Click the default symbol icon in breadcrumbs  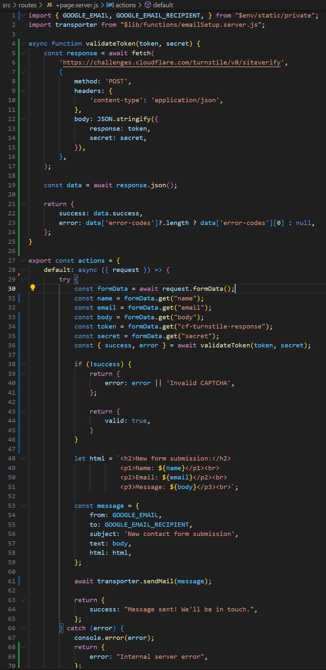(148, 5)
